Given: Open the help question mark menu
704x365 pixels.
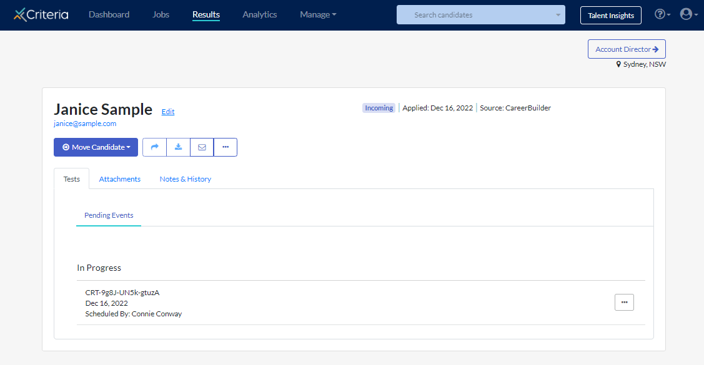Looking at the screenshot, I should point(662,14).
